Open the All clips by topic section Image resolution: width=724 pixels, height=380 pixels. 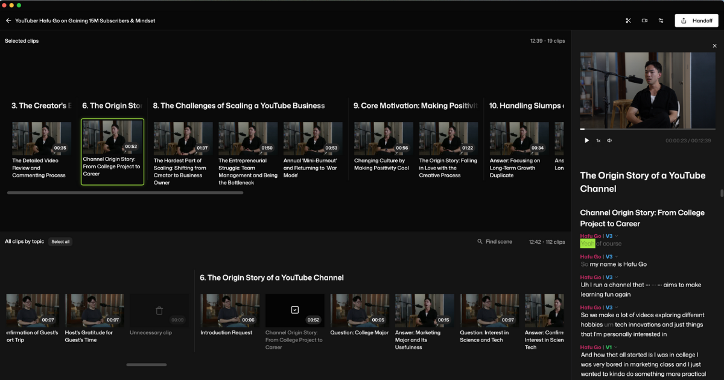24,241
